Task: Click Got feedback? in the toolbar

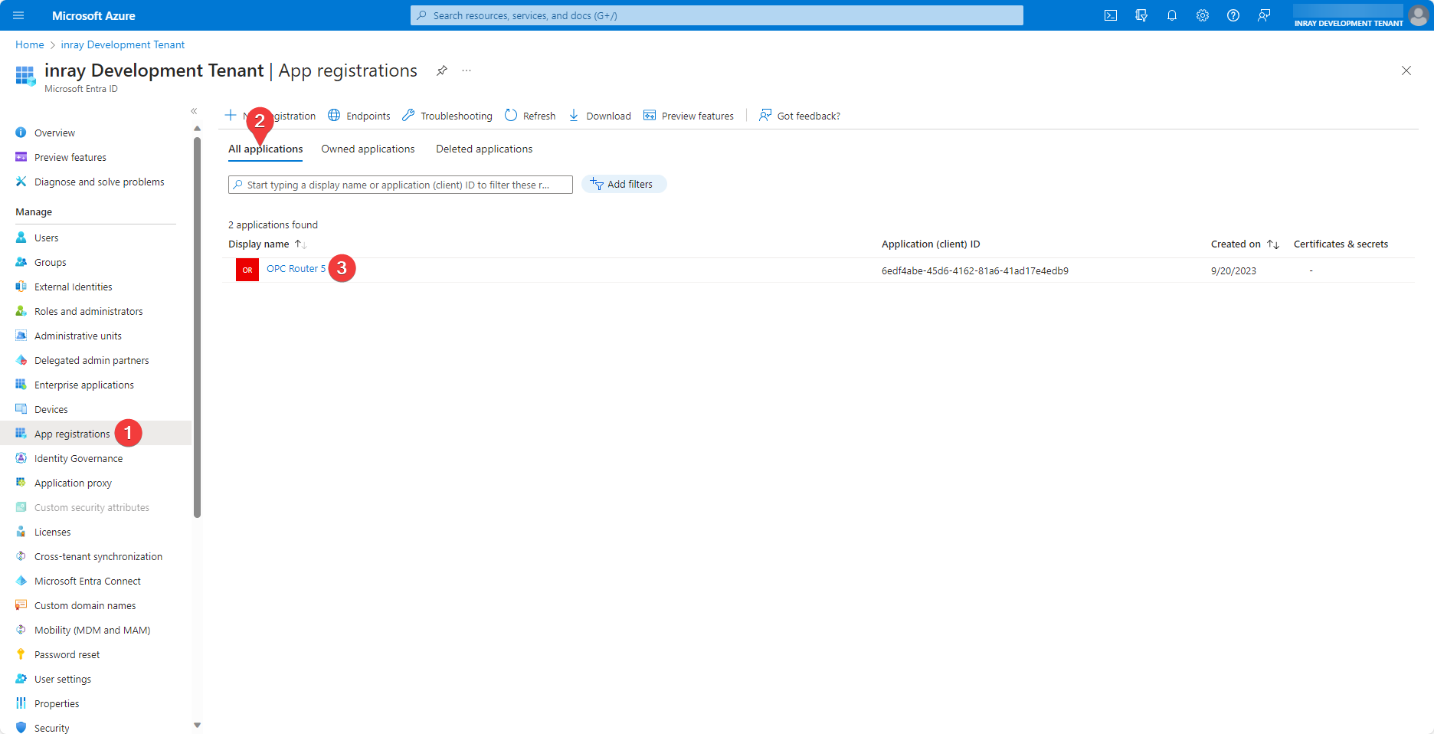Action: (800, 116)
